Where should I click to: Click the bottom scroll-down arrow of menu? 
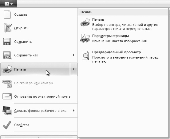(x=39, y=137)
